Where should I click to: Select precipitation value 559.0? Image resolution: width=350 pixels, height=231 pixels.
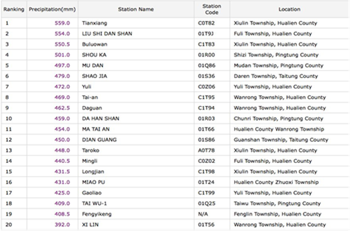point(62,23)
